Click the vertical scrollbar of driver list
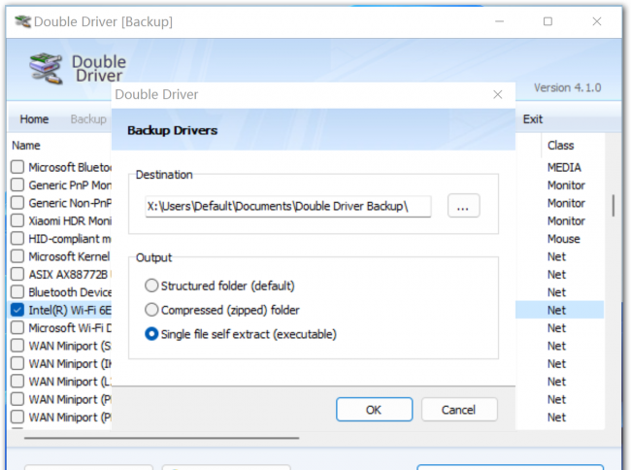The height and width of the screenshot is (470, 631). tap(613, 206)
